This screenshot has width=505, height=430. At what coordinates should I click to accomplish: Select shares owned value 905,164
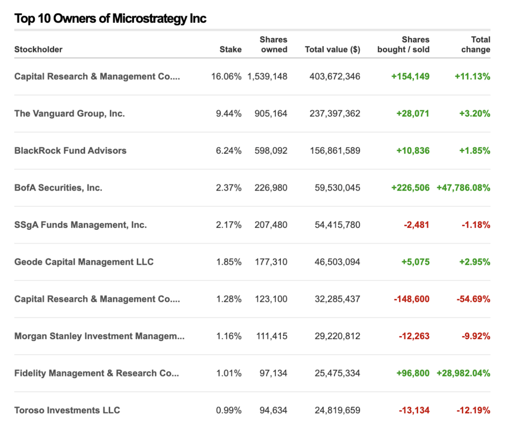click(x=271, y=114)
